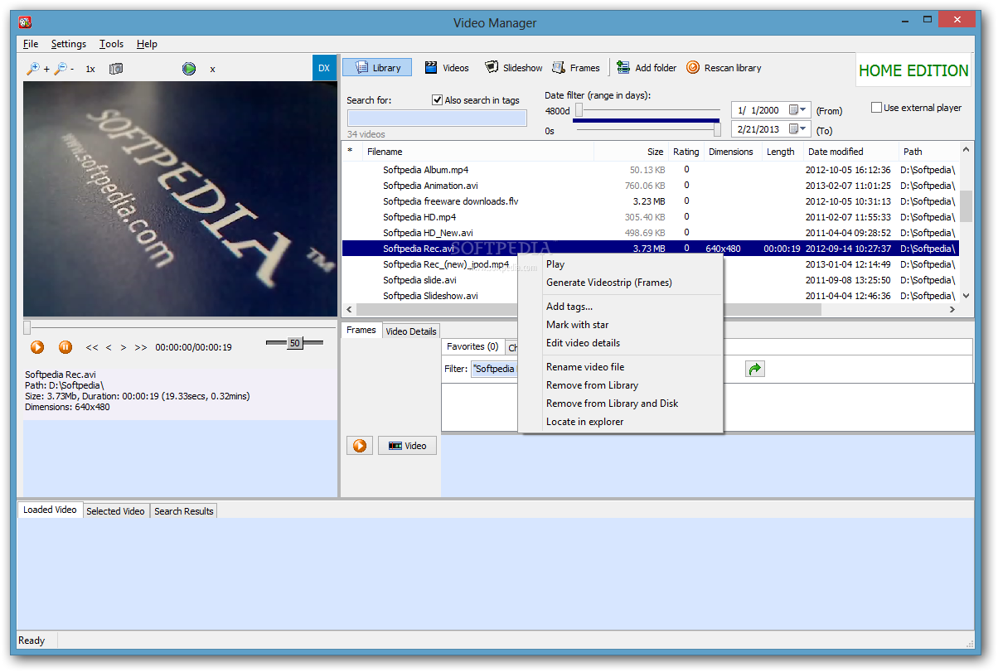Open the Frames toolbar view
This screenshot has width=998, height=672.
click(x=576, y=68)
